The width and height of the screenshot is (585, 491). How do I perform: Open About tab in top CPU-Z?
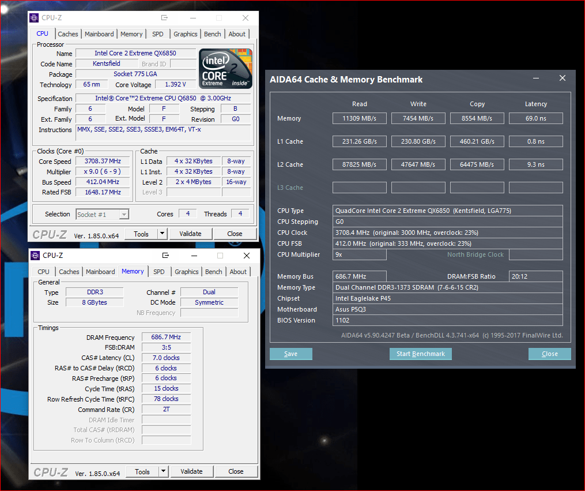(237, 34)
